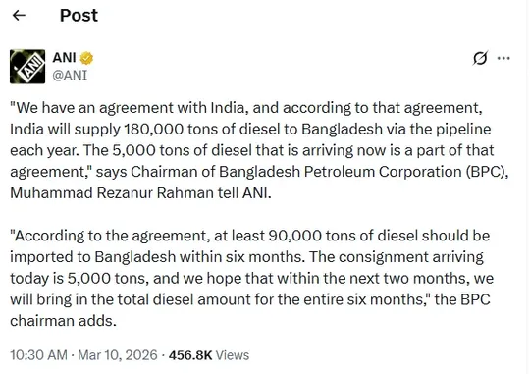
Task: Click 'Bangladesh Petroleum Corporation (BPC)' in the text
Action: click(x=361, y=172)
